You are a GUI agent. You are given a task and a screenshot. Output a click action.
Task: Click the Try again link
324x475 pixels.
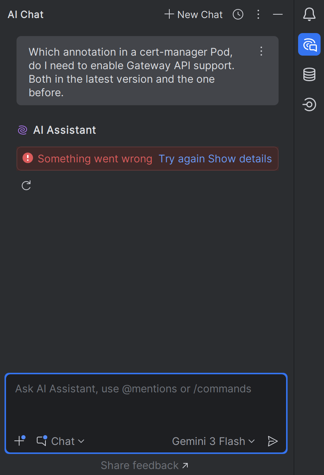coord(182,159)
